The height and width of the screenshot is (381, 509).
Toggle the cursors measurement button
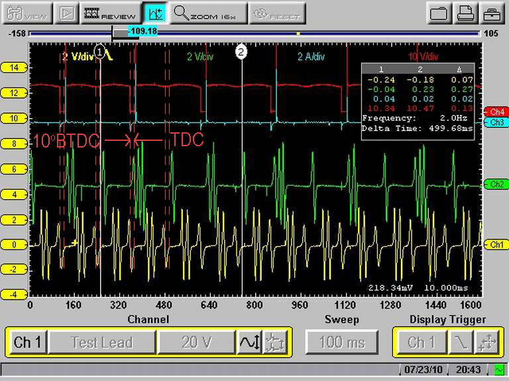pos(155,13)
